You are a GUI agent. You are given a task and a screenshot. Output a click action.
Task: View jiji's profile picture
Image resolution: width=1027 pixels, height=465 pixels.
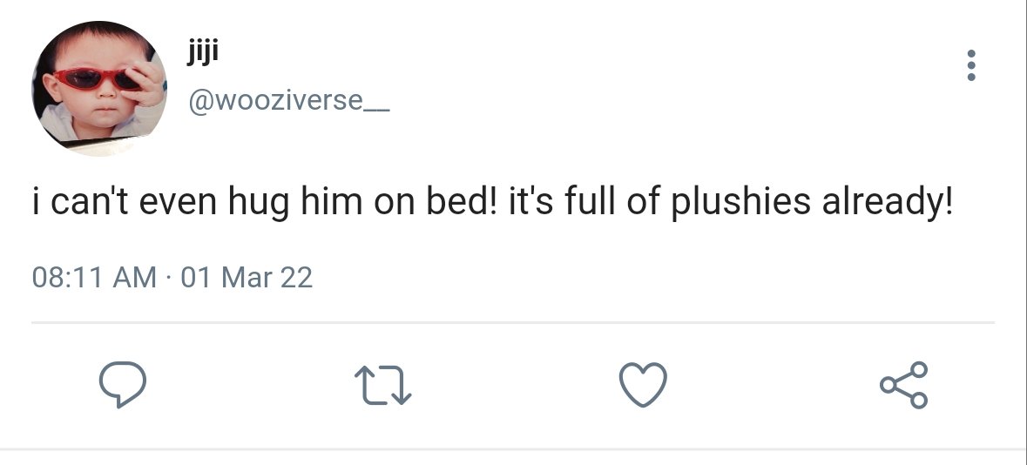pos(99,89)
